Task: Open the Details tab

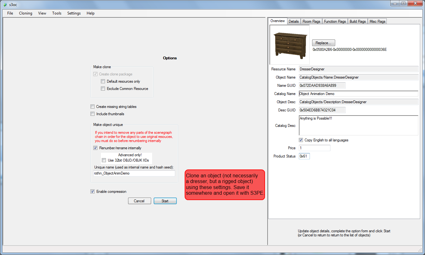Action: (x=293, y=21)
